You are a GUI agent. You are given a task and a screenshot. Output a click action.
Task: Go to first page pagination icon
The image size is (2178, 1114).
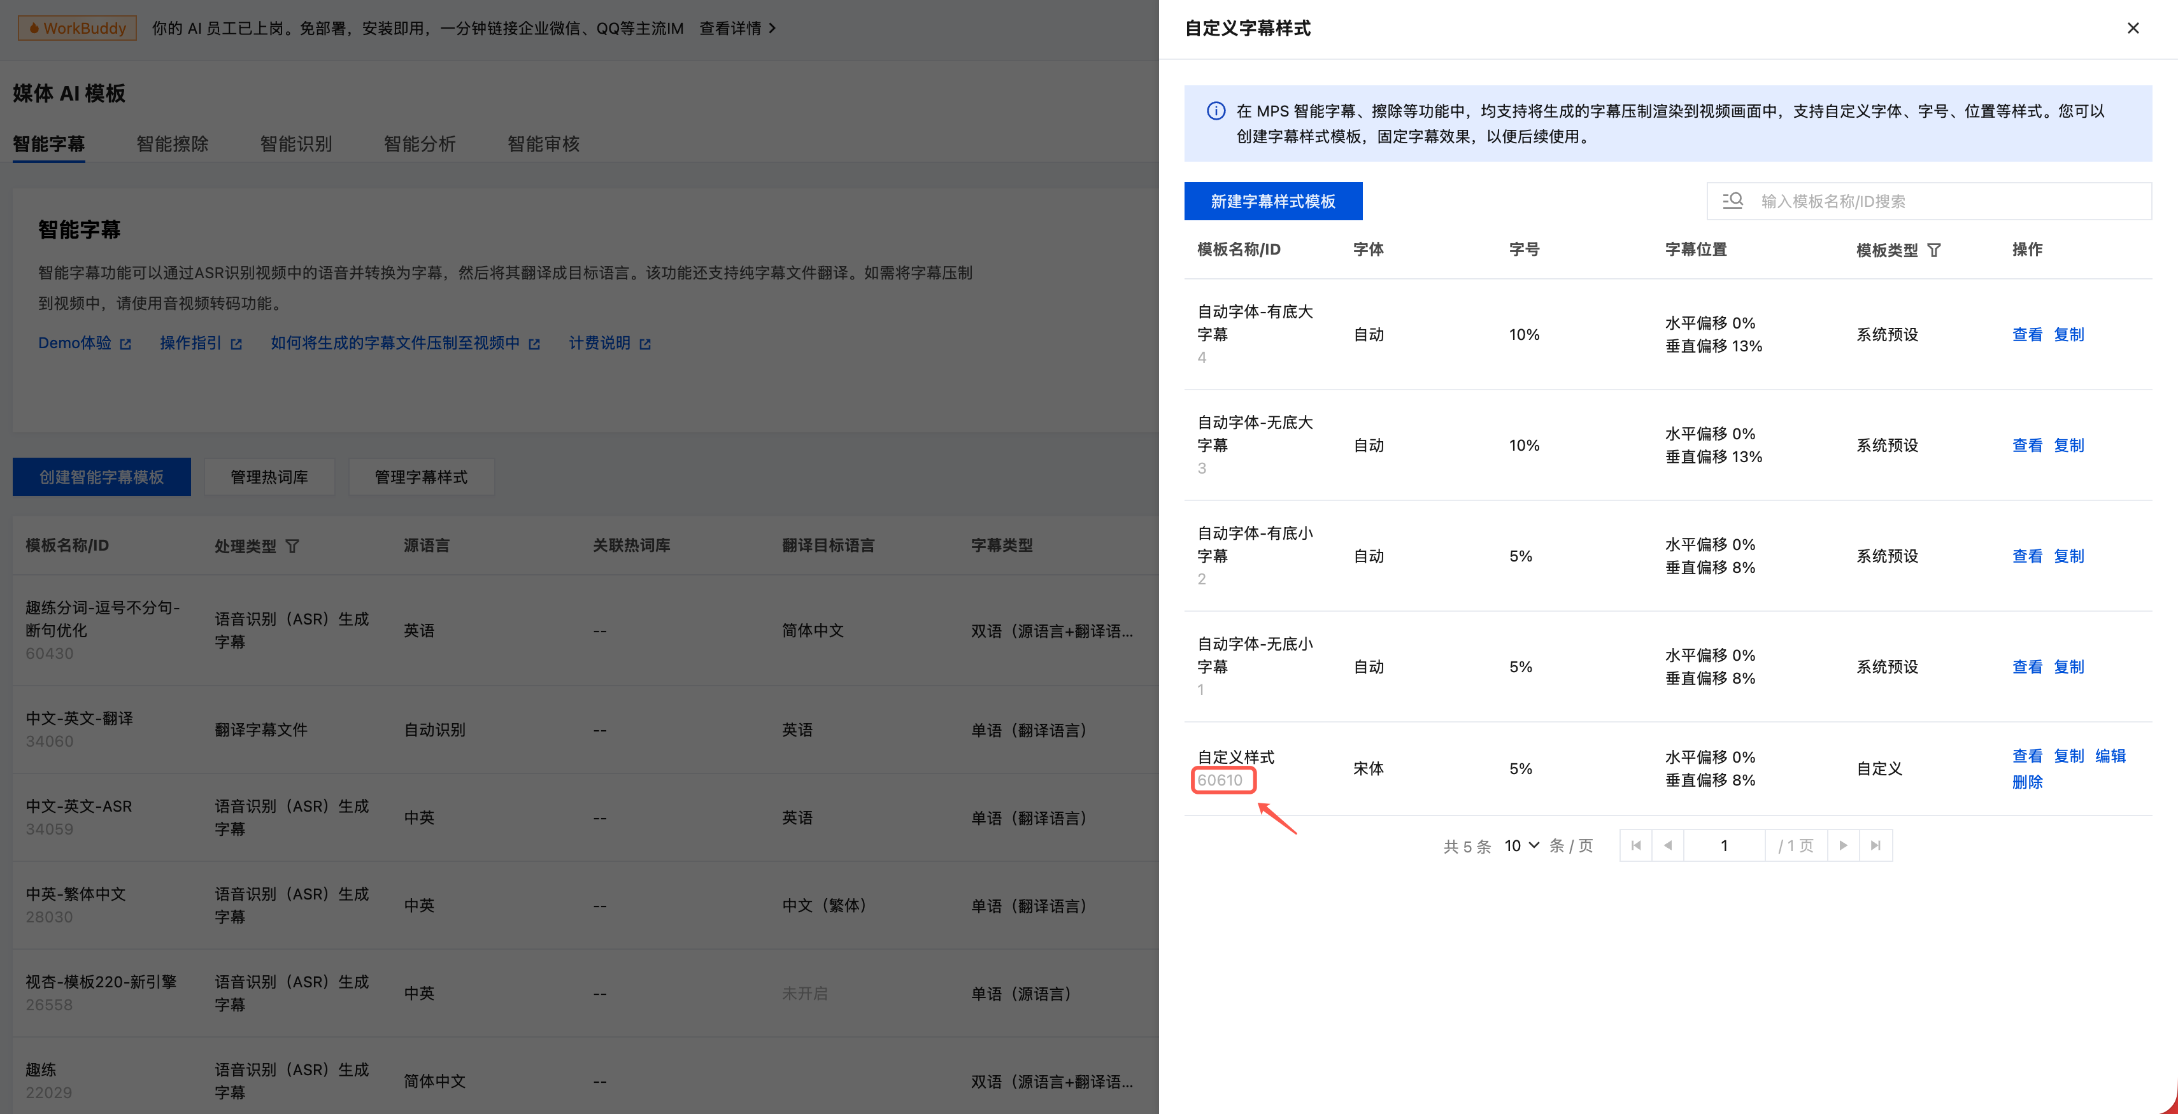click(x=1635, y=845)
